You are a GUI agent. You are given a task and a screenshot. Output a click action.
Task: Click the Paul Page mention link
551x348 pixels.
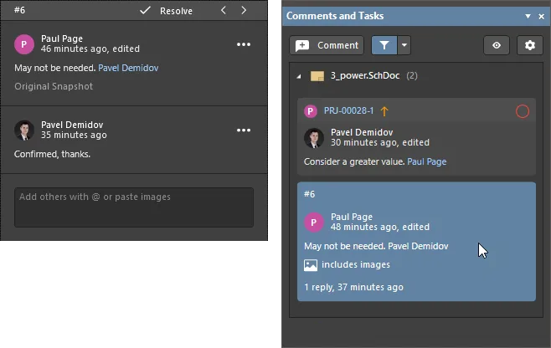427,161
